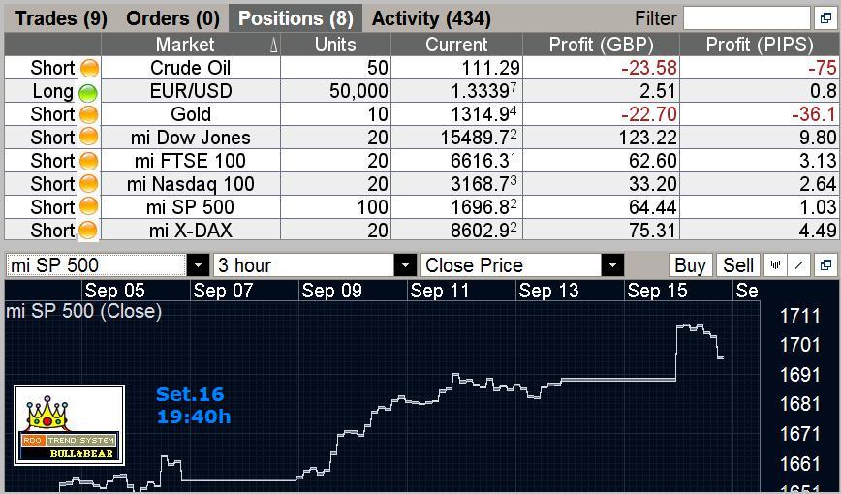Image resolution: width=841 pixels, height=494 pixels.
Task: Click the green status icon for EUR/USD
Action: click(x=88, y=92)
